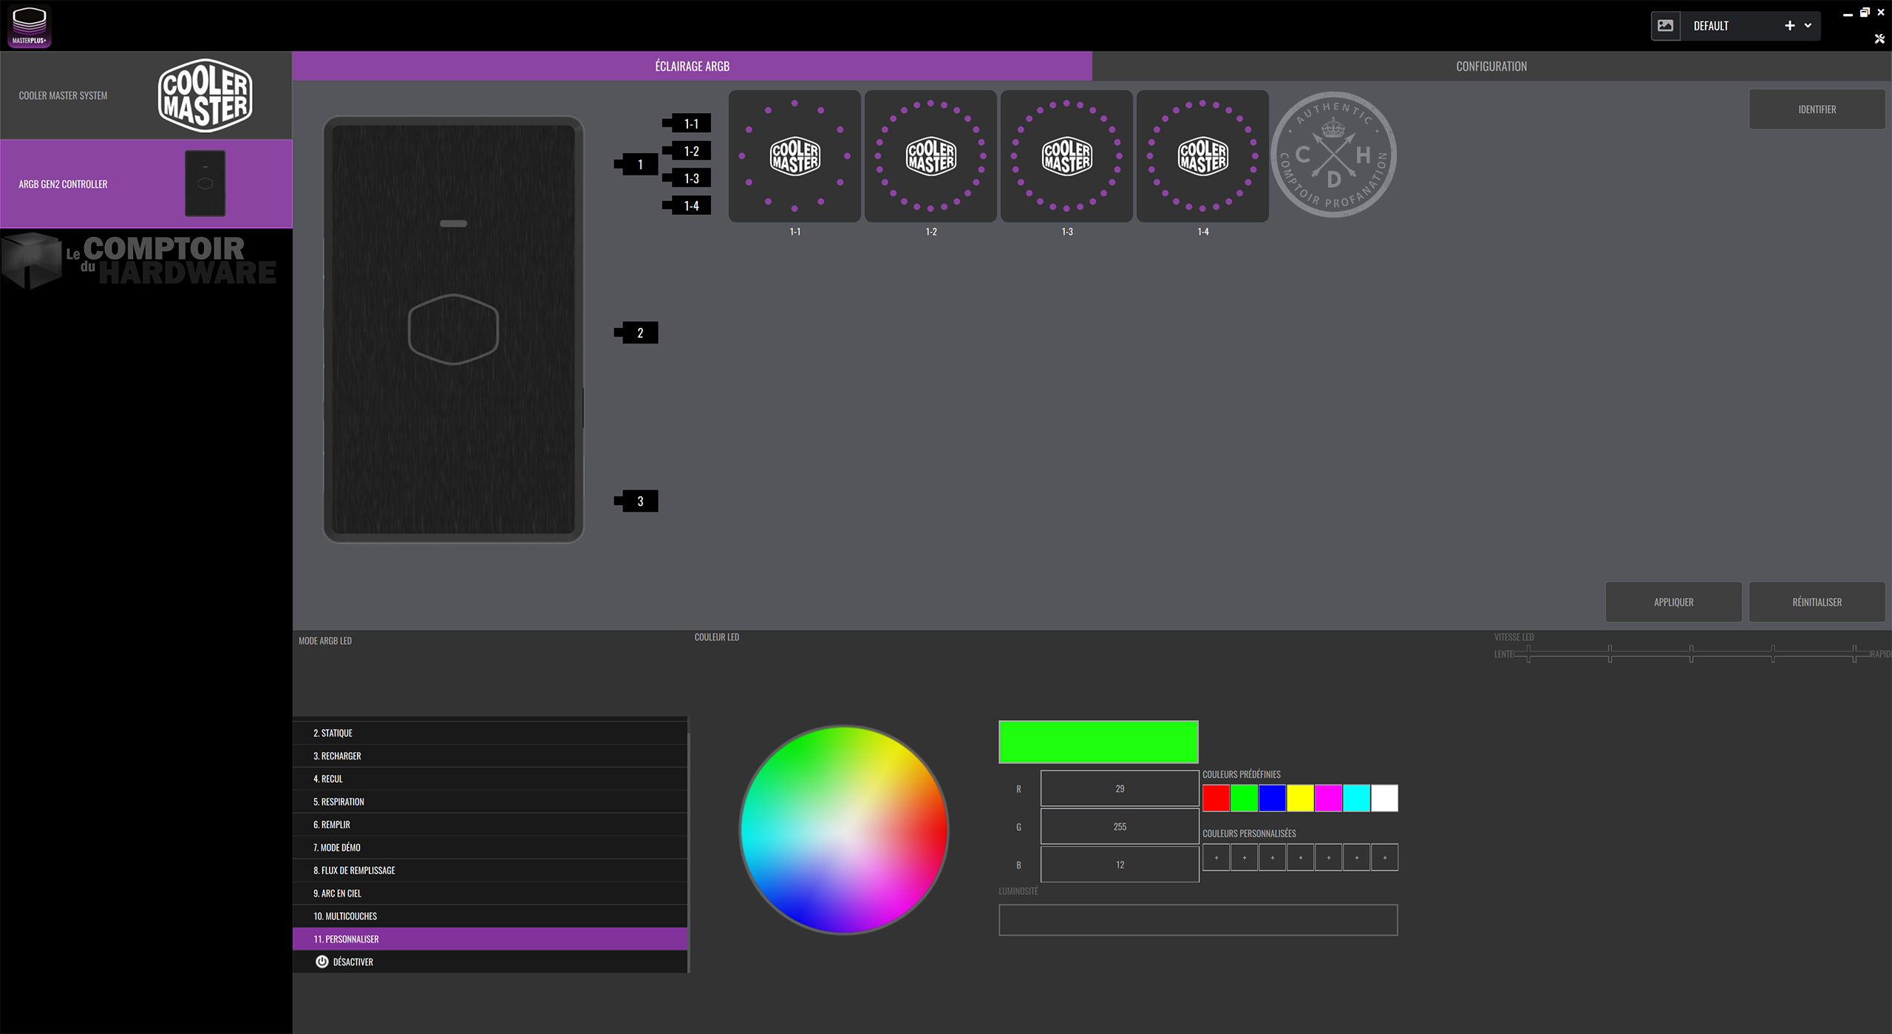Add first custom color slot
This screenshot has height=1034, width=1892.
(x=1216, y=857)
